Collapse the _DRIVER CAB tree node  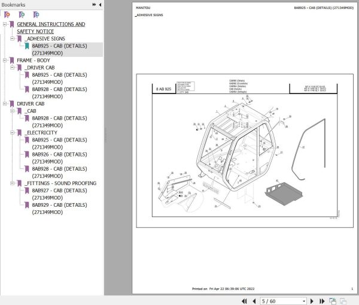tap(13, 68)
